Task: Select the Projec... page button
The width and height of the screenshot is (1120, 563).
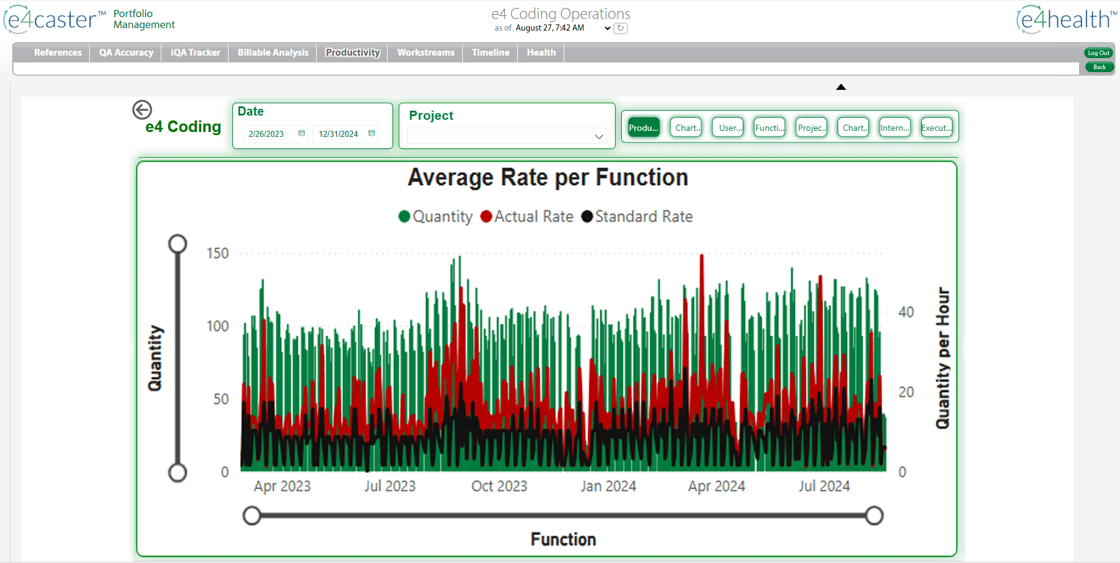Action: pyautogui.click(x=812, y=127)
